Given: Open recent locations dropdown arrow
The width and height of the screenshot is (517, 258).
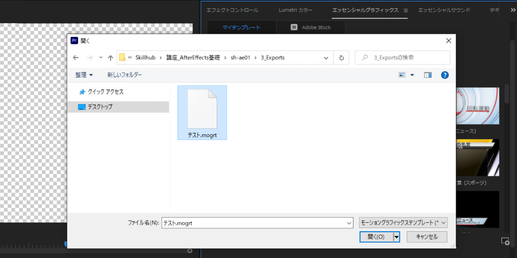Looking at the screenshot, I should (101, 58).
